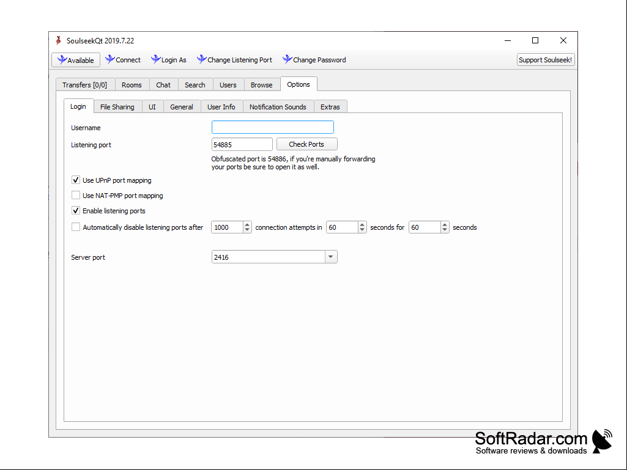Open the UI options sub-tab

coord(152,107)
